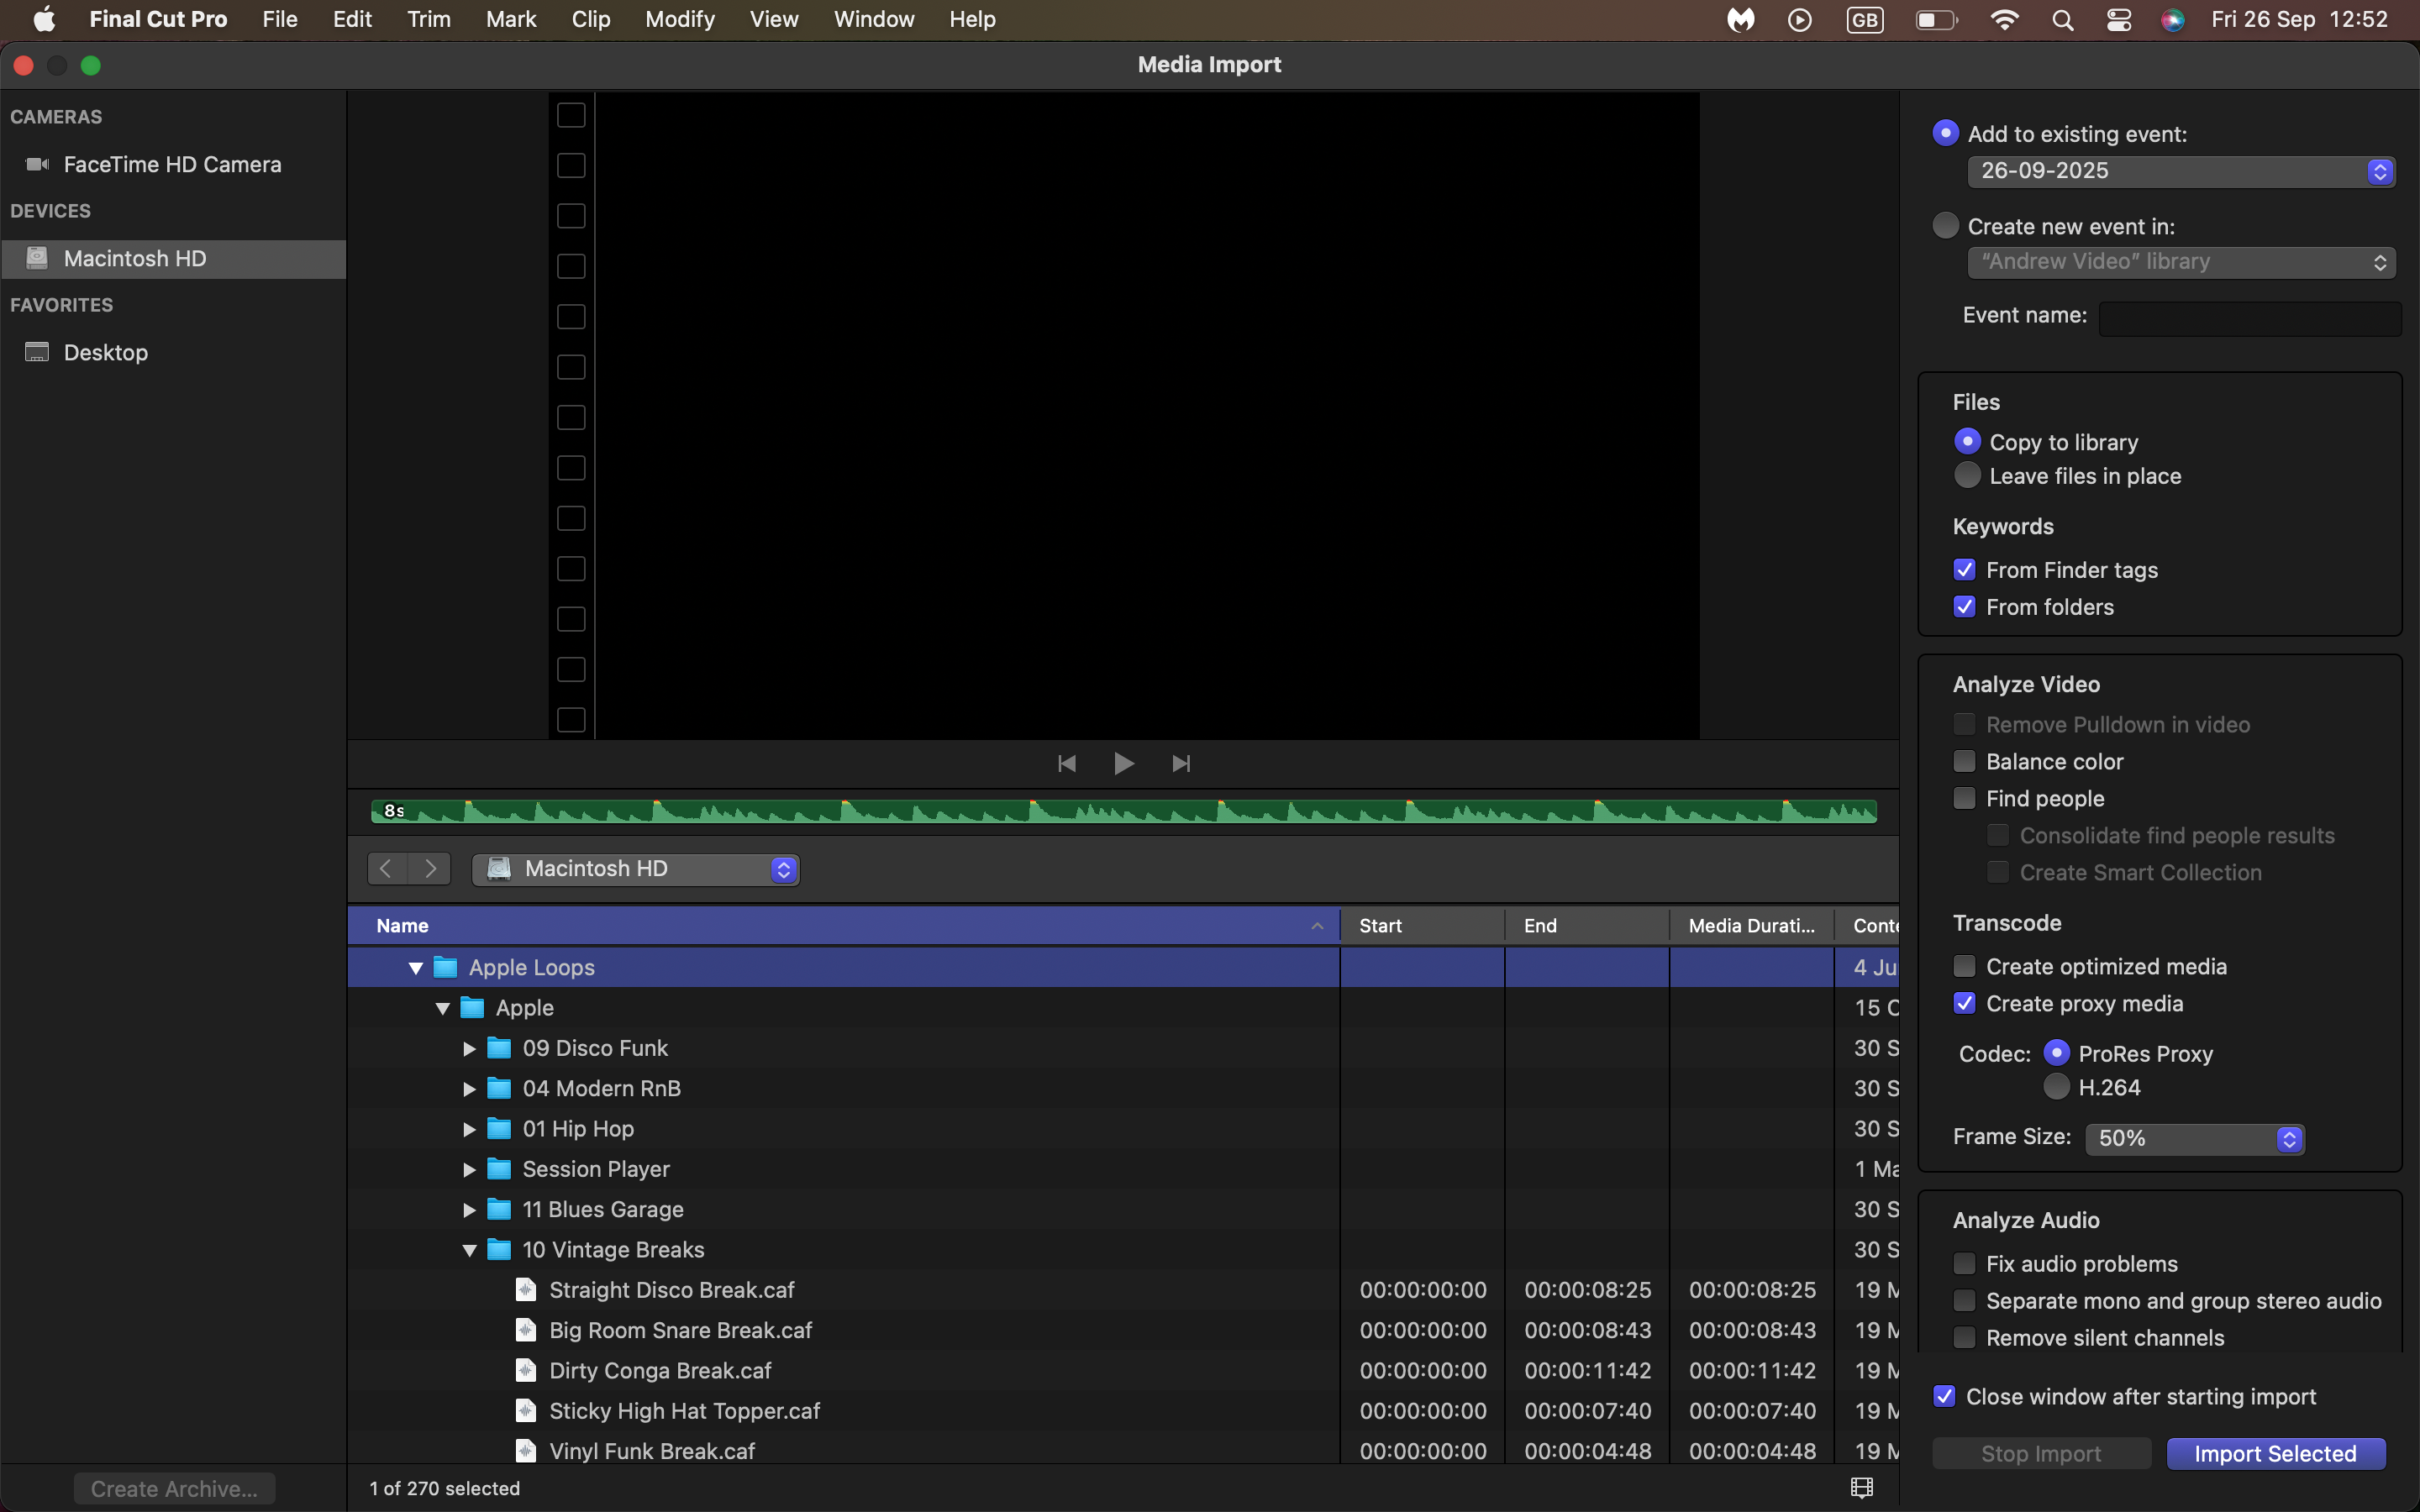Select Leave files in place option
The height and width of the screenshot is (1512, 2420).
(1967, 476)
